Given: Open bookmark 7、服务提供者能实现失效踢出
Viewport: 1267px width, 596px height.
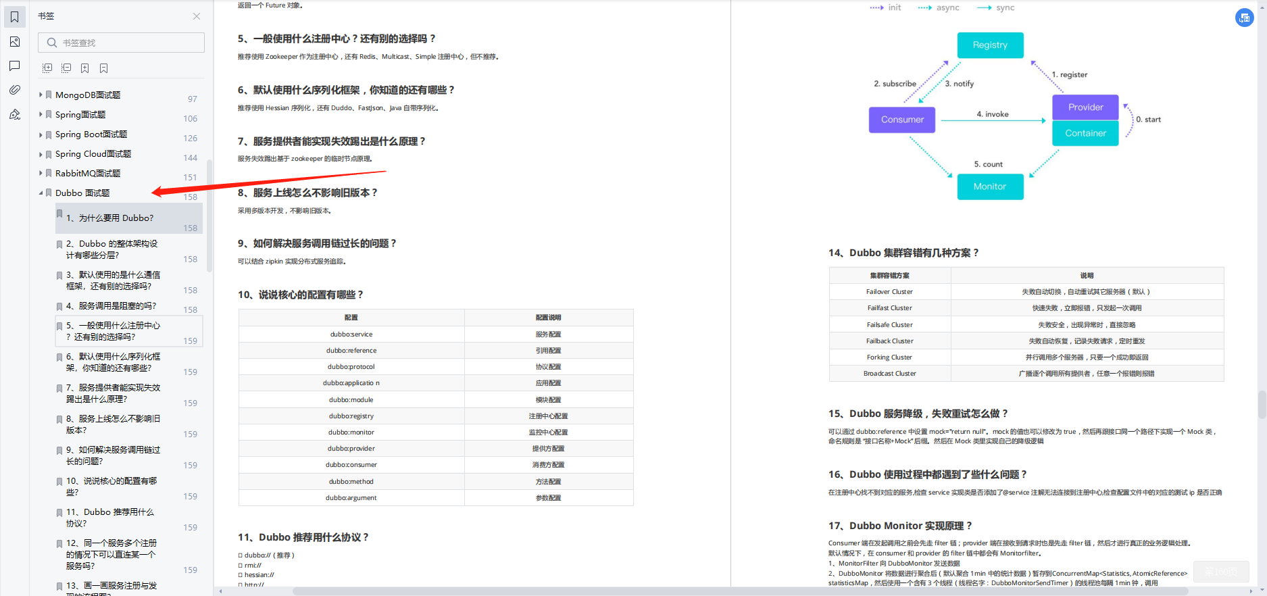Looking at the screenshot, I should click(113, 393).
